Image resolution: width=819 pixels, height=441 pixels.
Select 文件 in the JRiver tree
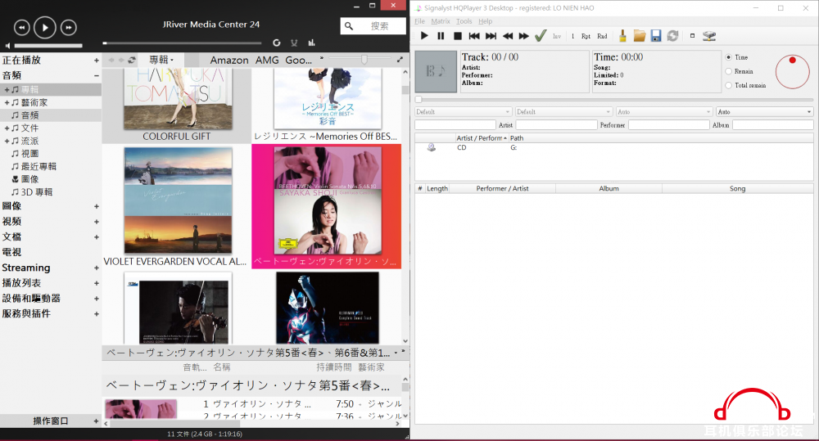[x=29, y=128]
